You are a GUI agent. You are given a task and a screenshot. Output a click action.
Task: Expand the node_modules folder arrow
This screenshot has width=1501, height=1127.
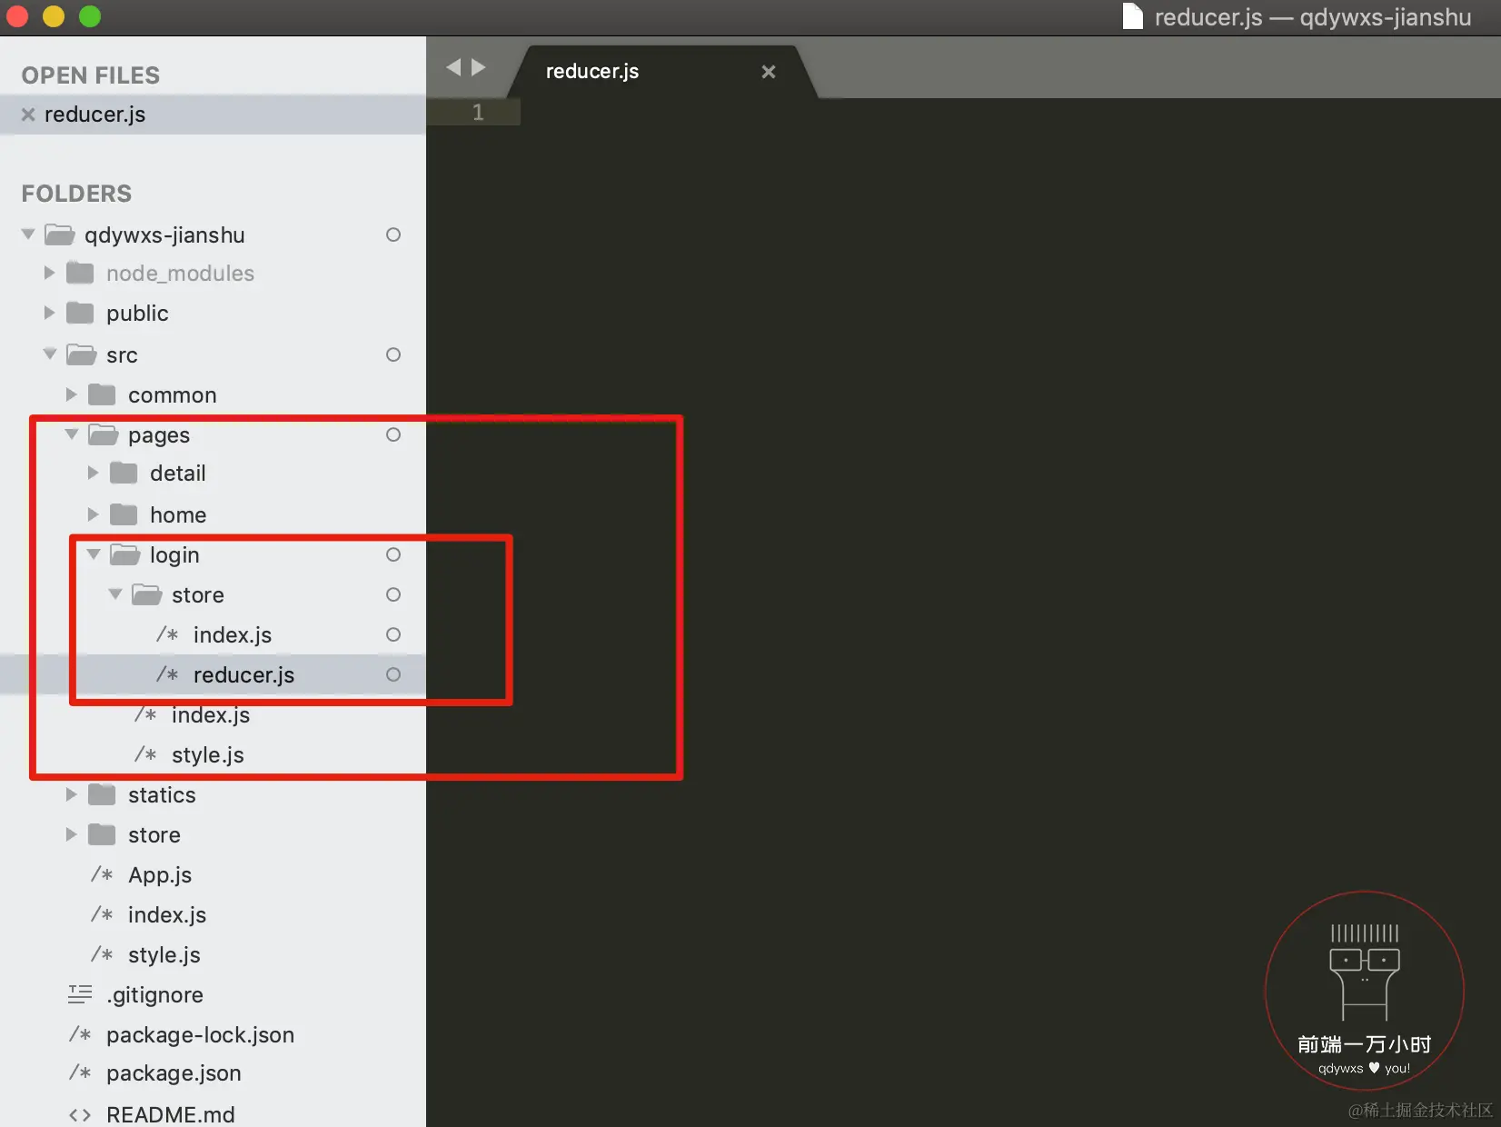tap(50, 273)
